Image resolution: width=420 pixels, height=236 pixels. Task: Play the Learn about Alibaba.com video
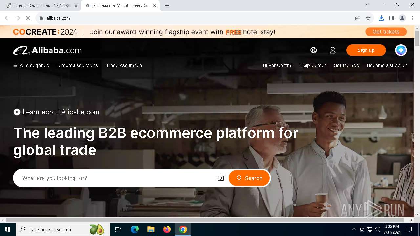tap(17, 112)
